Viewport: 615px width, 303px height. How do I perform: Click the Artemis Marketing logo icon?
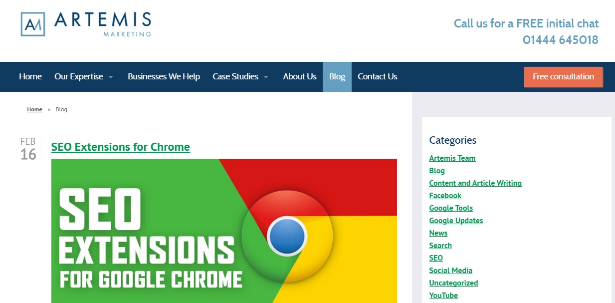(x=33, y=24)
